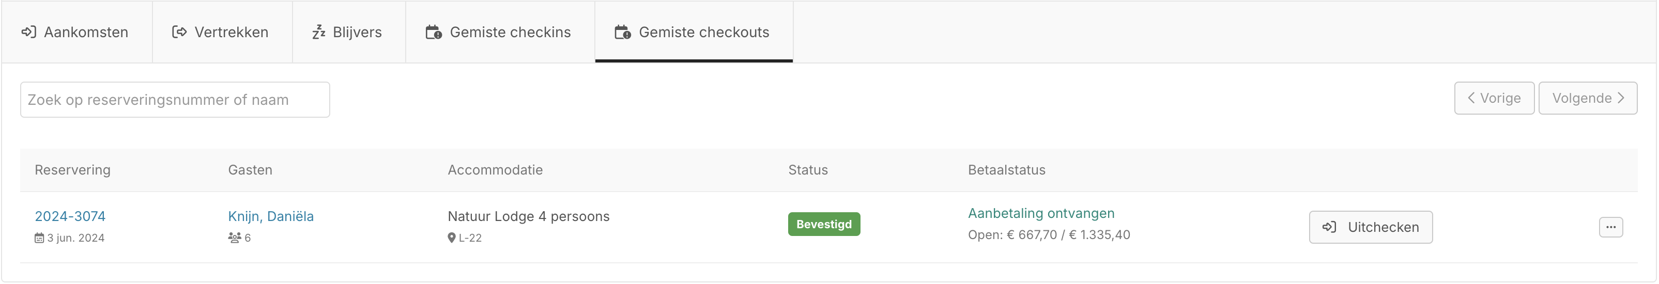Click the Vertrekken departure icon

tap(179, 32)
